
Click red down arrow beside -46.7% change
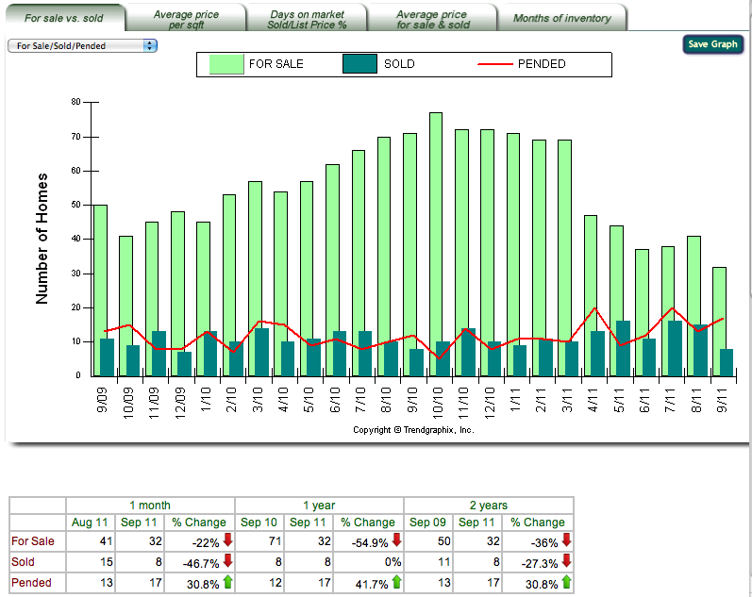pyautogui.click(x=227, y=560)
